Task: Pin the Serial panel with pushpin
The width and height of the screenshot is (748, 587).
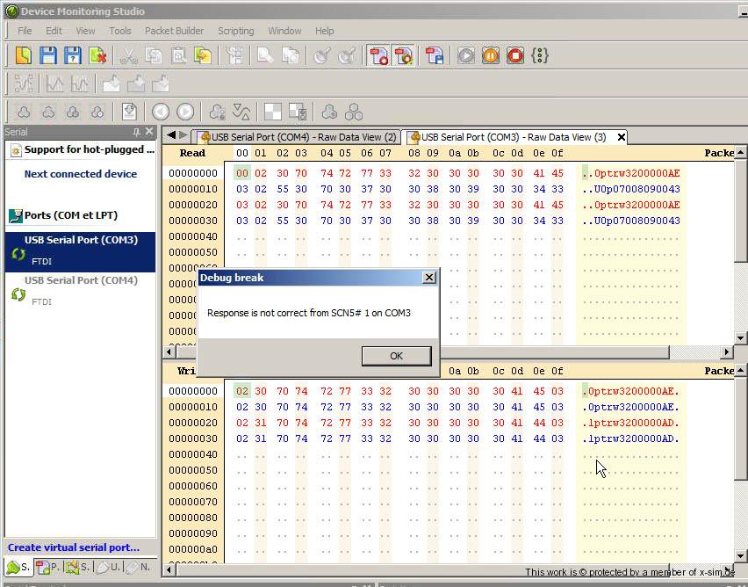Action: click(x=136, y=132)
